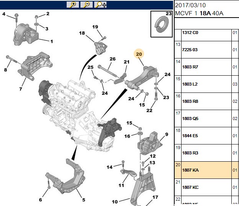Select part number 1803 Q5
Screen dimensions: 239x206
(x=190, y=118)
